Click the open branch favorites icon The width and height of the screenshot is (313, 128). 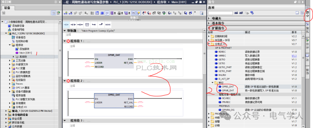(x=94, y=25)
